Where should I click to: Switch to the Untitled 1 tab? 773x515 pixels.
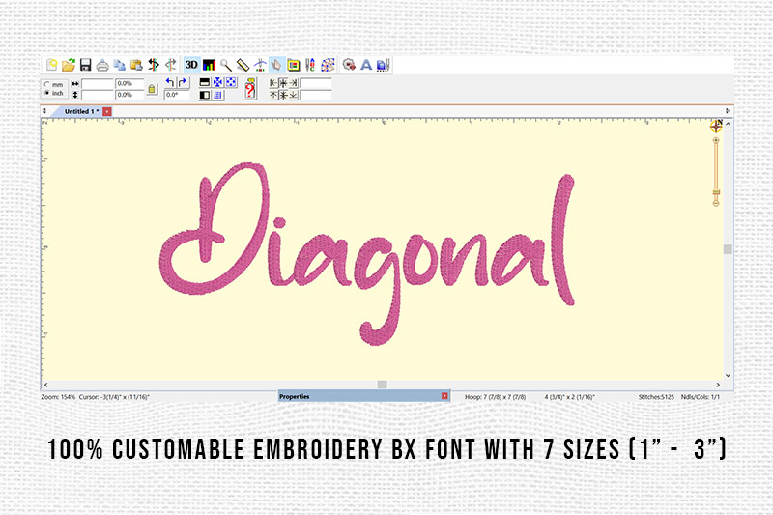[x=81, y=111]
